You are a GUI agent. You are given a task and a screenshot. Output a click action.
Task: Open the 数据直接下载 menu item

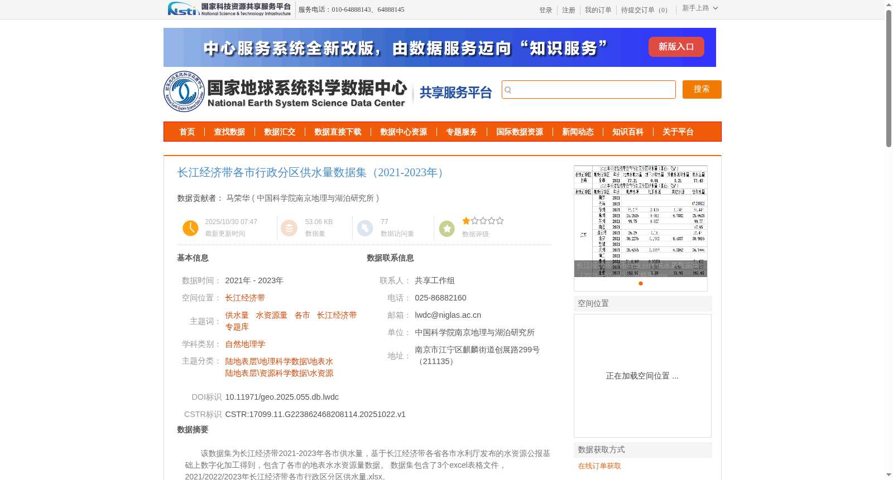pyautogui.click(x=338, y=132)
